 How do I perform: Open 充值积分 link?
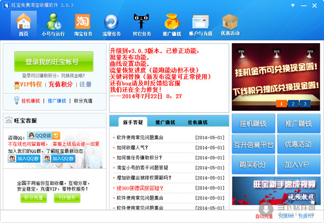point(60,84)
